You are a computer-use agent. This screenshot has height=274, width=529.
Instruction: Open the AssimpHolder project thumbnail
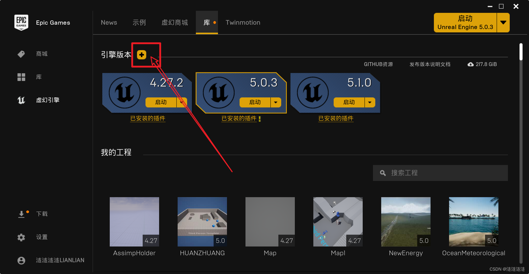click(134, 222)
